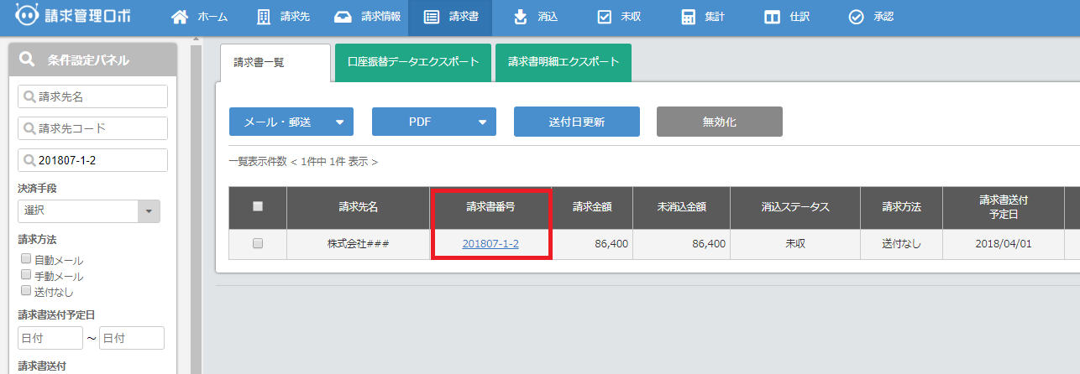Switch to 口座振替データエクスポート tab
Viewport: 1080px width, 374px height.
pyautogui.click(x=412, y=62)
